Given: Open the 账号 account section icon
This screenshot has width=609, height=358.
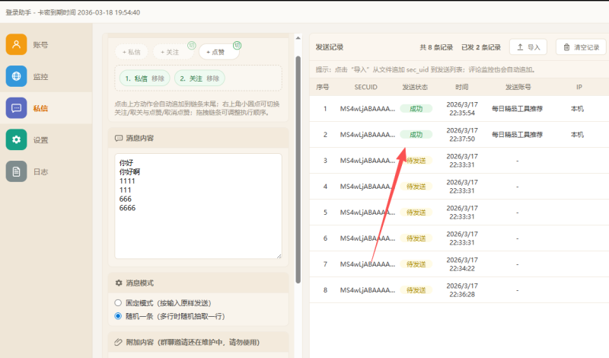Looking at the screenshot, I should [16, 44].
